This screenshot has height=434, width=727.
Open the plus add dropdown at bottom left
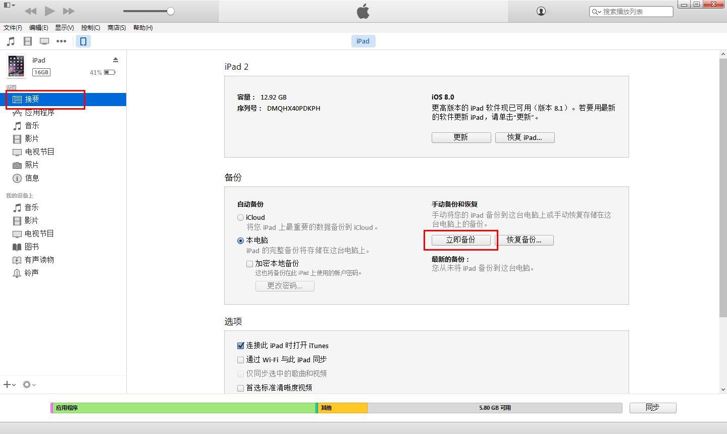click(9, 384)
